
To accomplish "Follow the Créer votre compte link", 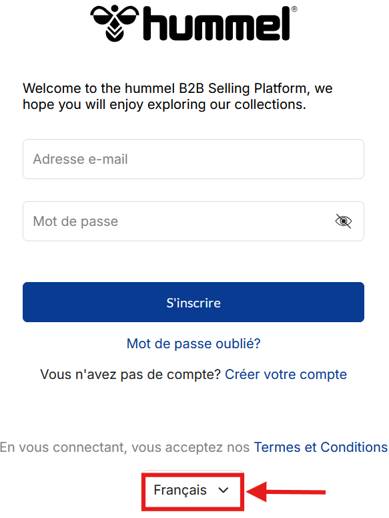I will click(x=286, y=374).
